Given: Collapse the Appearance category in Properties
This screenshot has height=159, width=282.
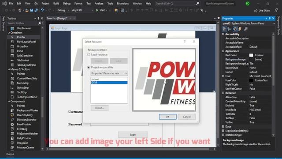Looking at the screenshot, I should pos(223,51).
